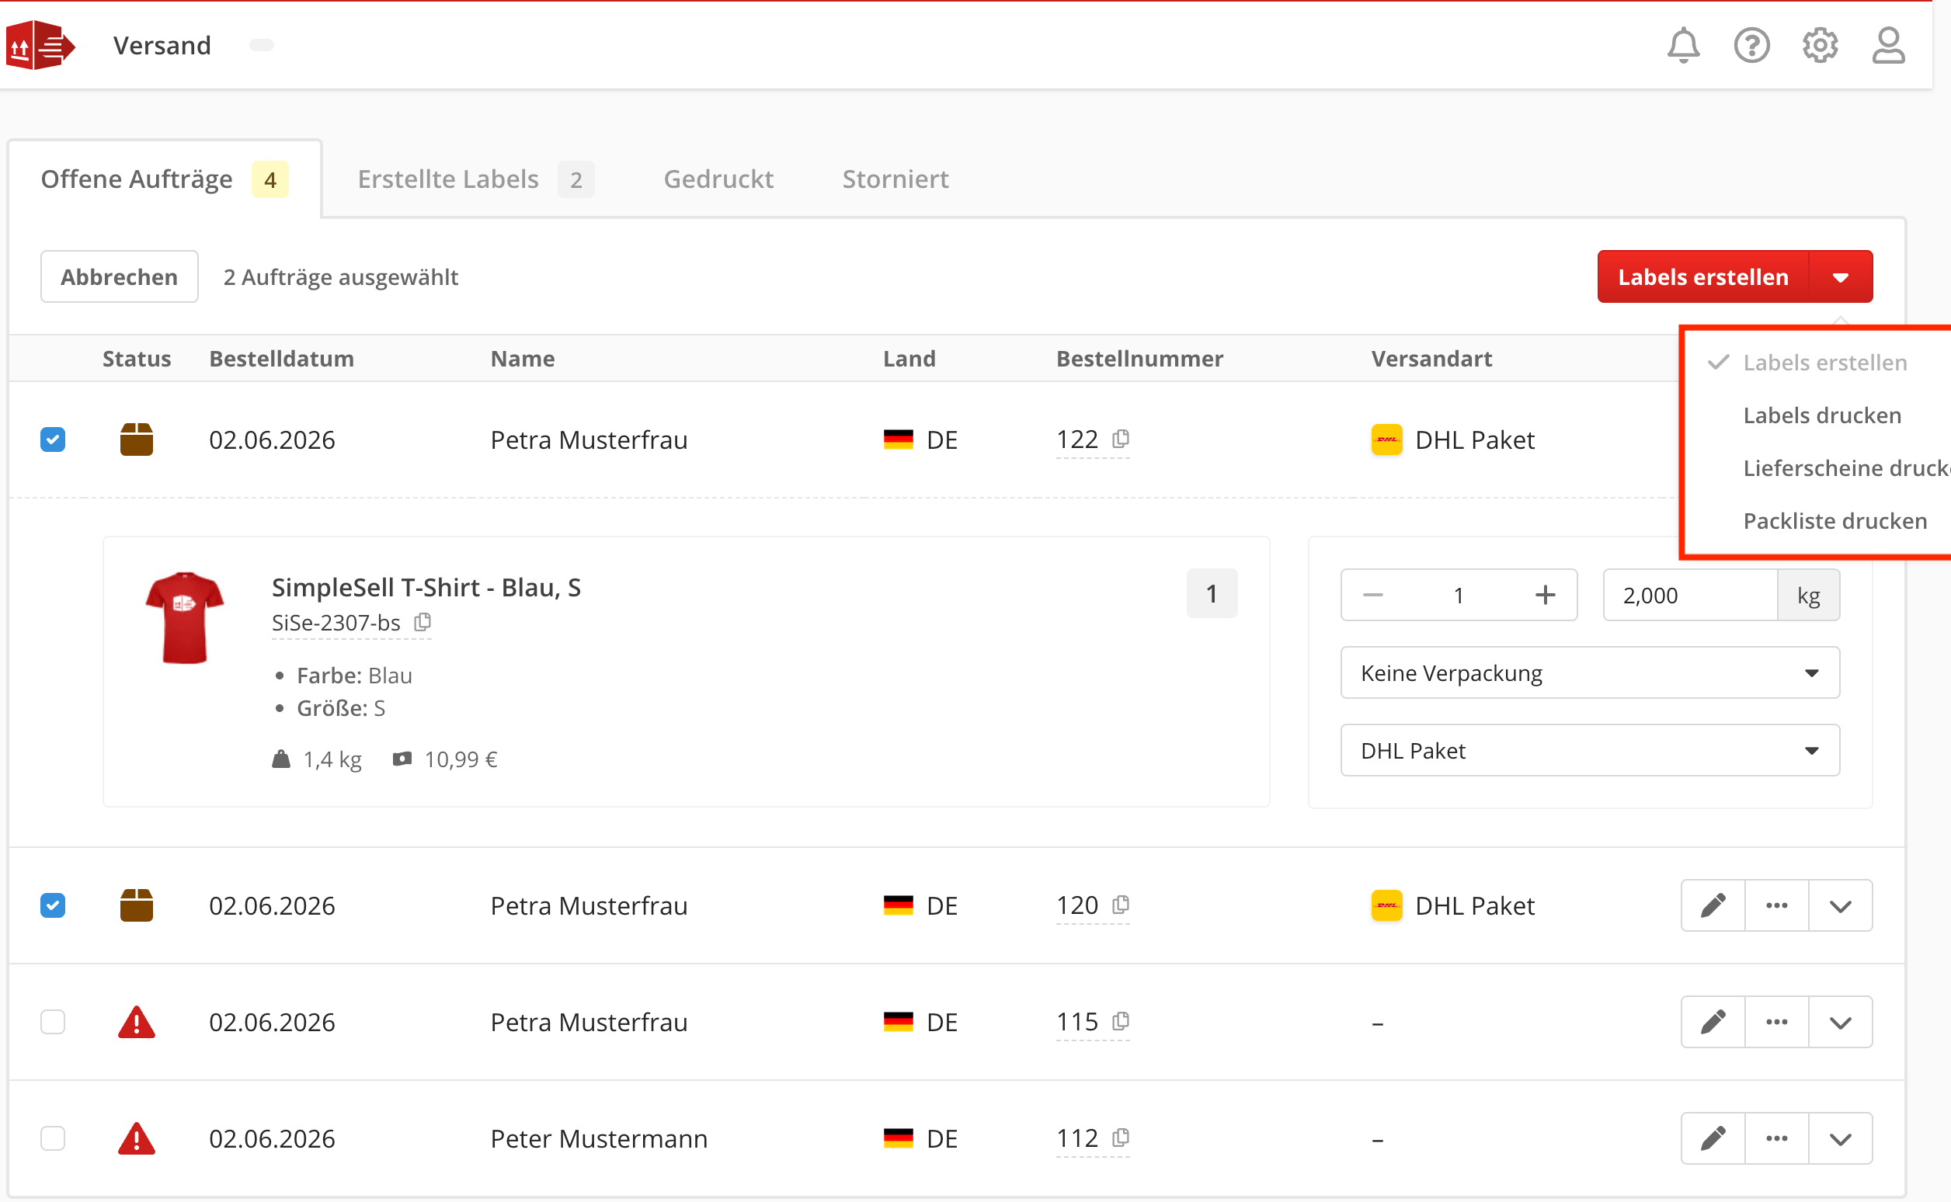Click the red T-shirt product thumbnail
1951x1202 pixels.
click(184, 618)
